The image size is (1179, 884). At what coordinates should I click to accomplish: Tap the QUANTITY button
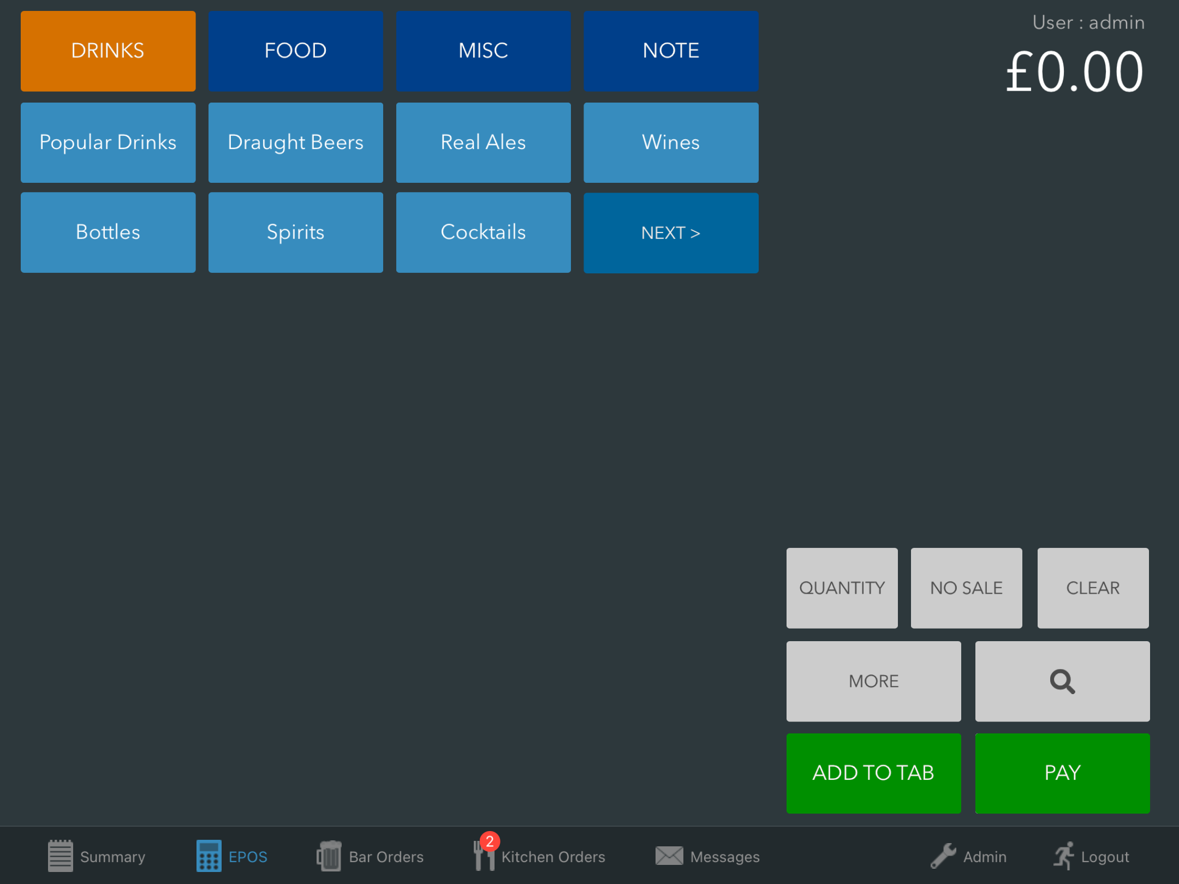pyautogui.click(x=842, y=588)
